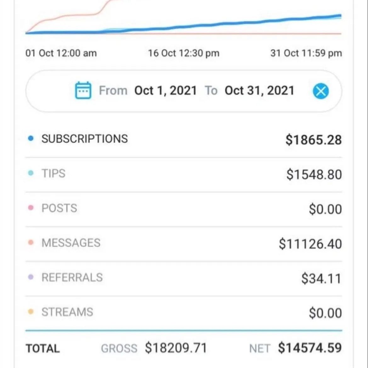
Task: Click the $11126.40 messages amount
Action: (x=310, y=244)
